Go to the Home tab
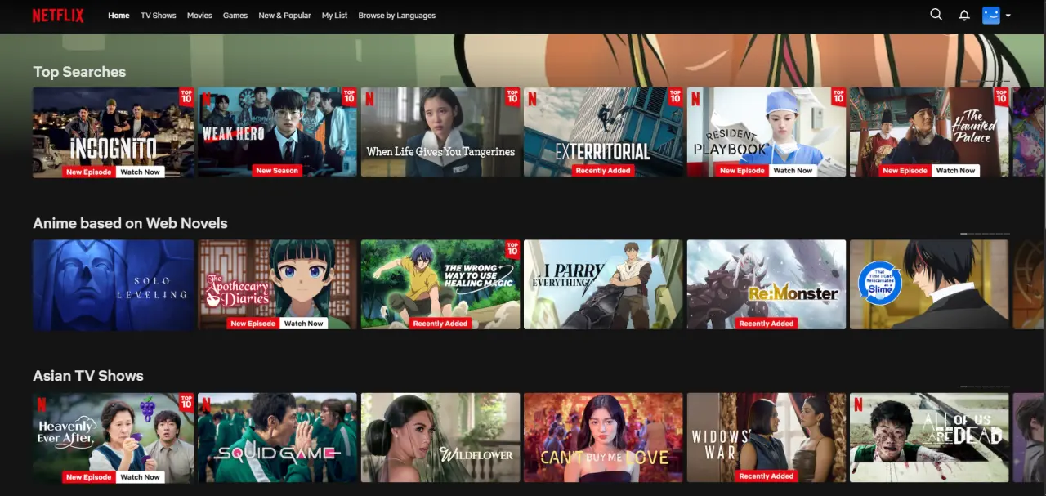 point(118,16)
